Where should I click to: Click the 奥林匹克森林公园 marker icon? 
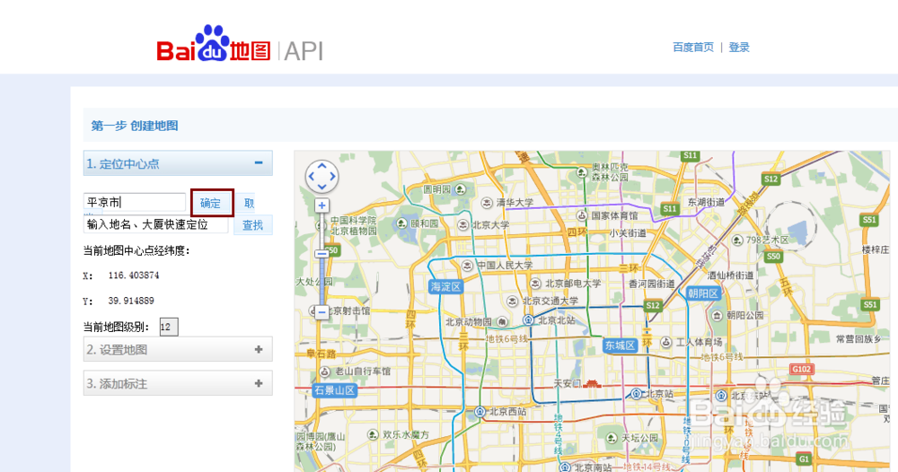(x=582, y=172)
